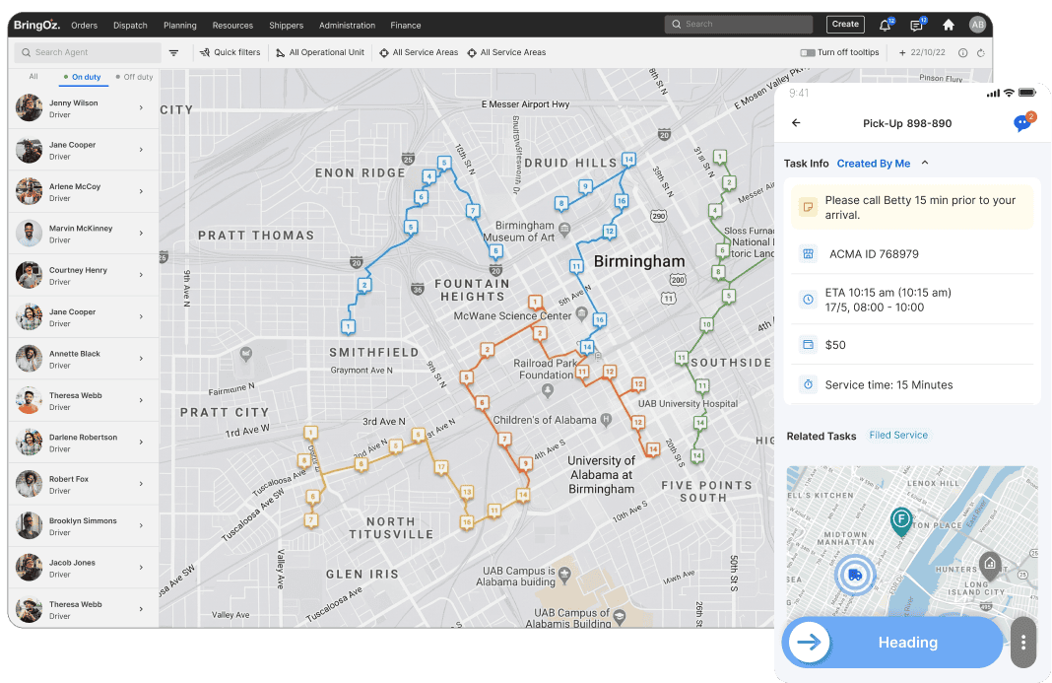Show All agents filter
The width and height of the screenshot is (1052, 683).
pyautogui.click(x=33, y=77)
